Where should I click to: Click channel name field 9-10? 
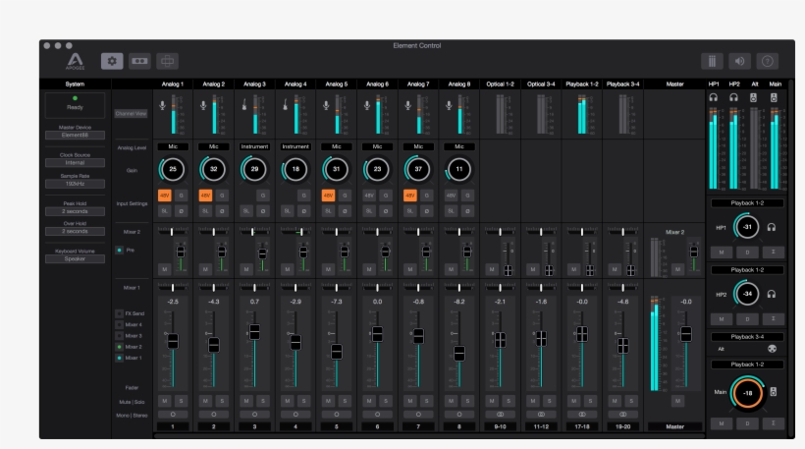coord(500,426)
